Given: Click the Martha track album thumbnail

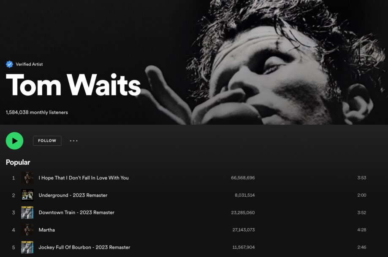Looking at the screenshot, I should pos(27,230).
